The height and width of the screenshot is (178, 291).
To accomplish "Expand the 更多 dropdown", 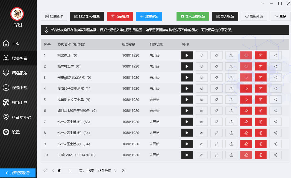I will pyautogui.click(x=280, y=16).
